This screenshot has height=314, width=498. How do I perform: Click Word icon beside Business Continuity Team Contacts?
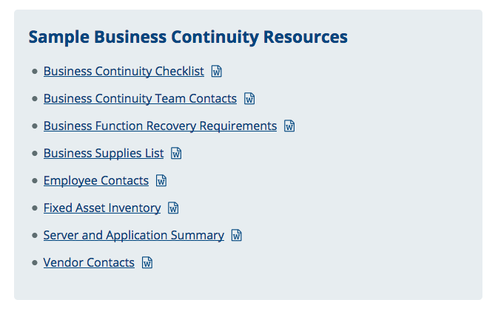pyautogui.click(x=249, y=98)
